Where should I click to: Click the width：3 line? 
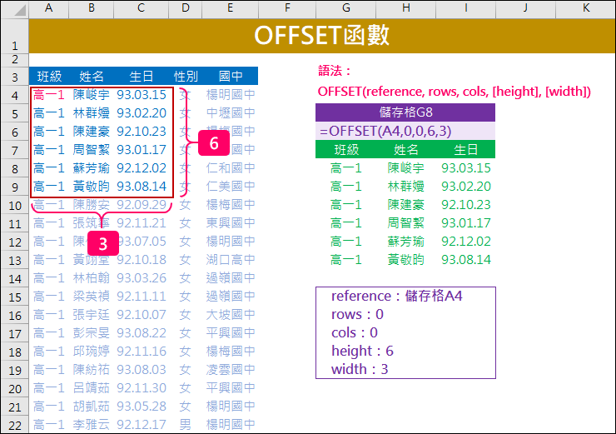[x=360, y=370]
